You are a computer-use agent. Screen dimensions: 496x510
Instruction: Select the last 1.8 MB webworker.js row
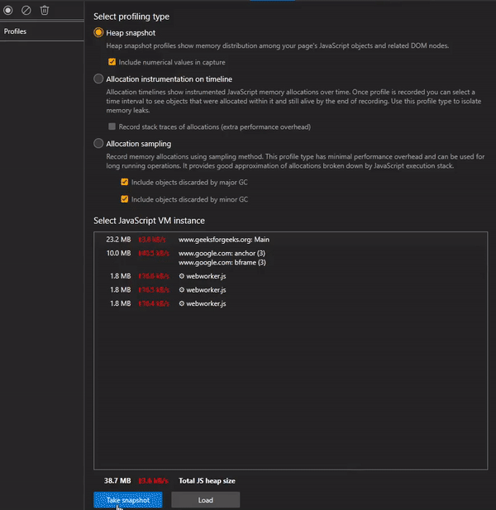coord(207,303)
